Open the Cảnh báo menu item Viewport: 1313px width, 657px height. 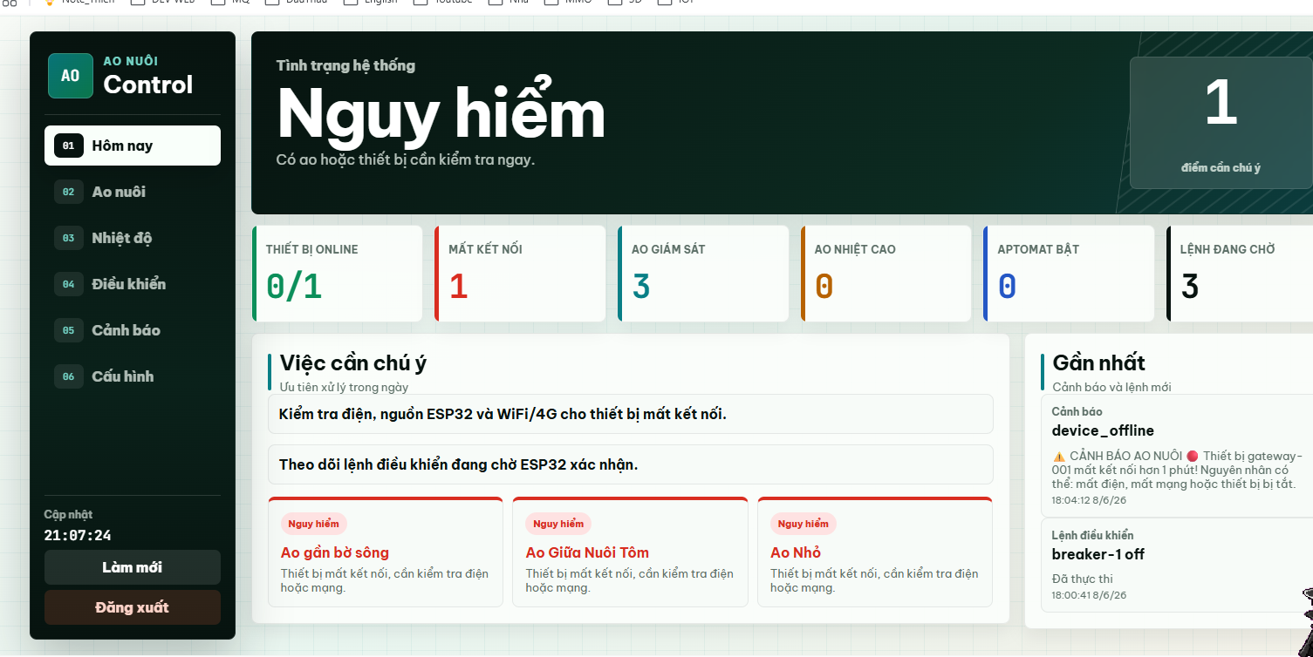click(x=133, y=330)
